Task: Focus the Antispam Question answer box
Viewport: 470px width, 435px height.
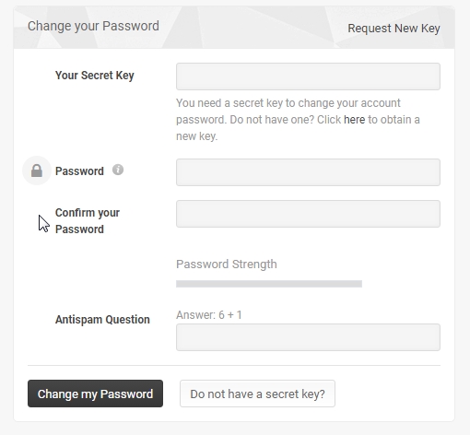Action: 308,337
